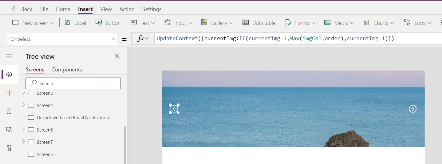This screenshot has width=442, height=164.
Task: Click the next image arrow icon
Action: [x=413, y=109]
